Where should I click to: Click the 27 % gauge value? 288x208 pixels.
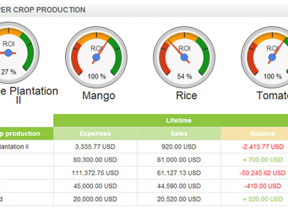point(8,72)
